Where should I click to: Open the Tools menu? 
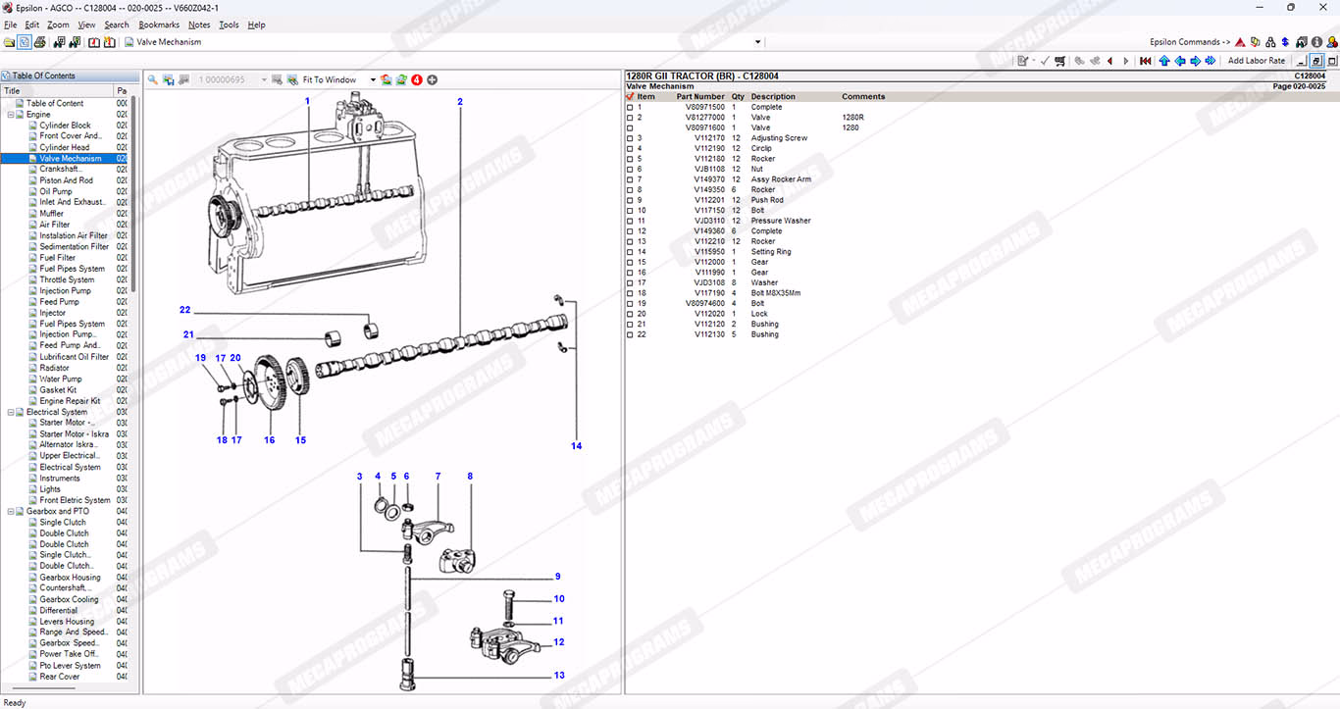click(228, 25)
